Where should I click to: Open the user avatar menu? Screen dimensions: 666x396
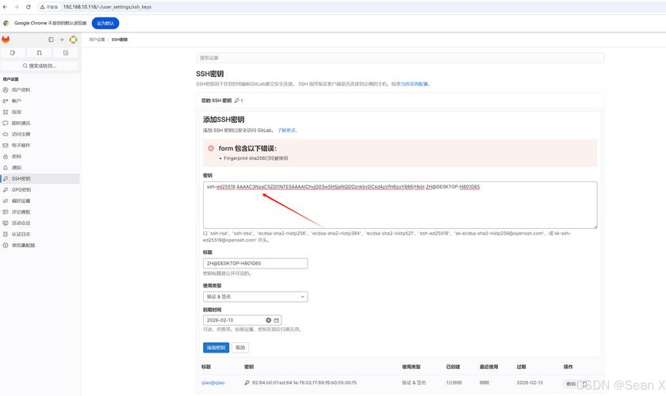point(73,40)
